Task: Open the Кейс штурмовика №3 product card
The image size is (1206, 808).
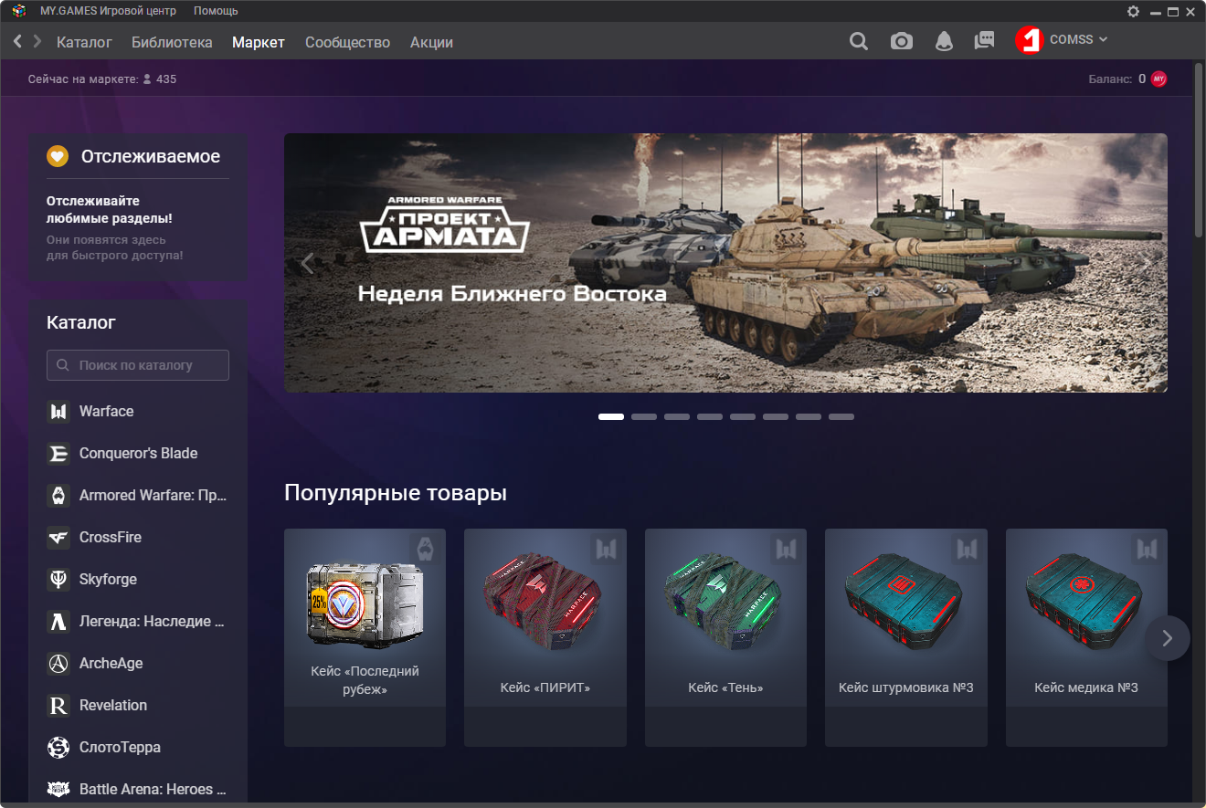Action: pyautogui.click(x=906, y=637)
